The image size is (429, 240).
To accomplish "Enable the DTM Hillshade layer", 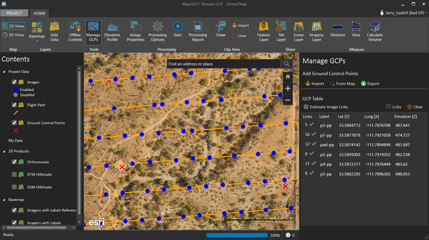I will coord(14,174).
